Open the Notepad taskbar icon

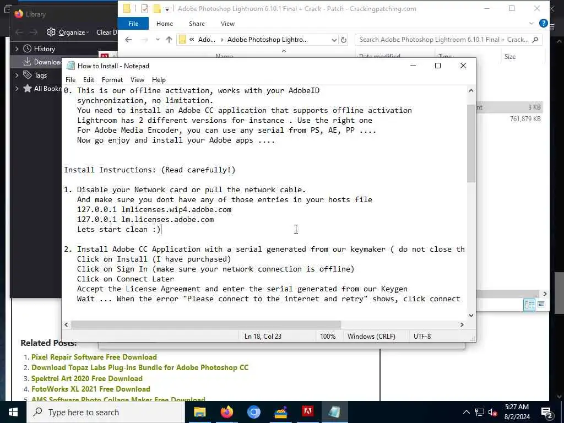(334, 412)
